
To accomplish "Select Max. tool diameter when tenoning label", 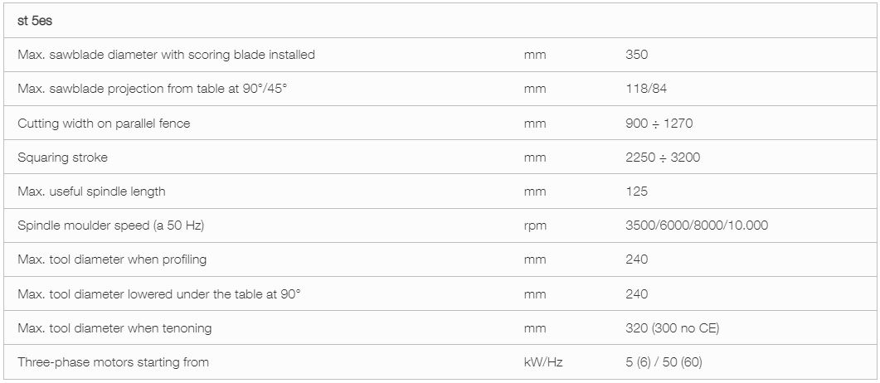I will point(114,328).
